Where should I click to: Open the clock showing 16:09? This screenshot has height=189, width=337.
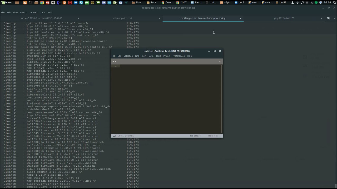pos(327,2)
